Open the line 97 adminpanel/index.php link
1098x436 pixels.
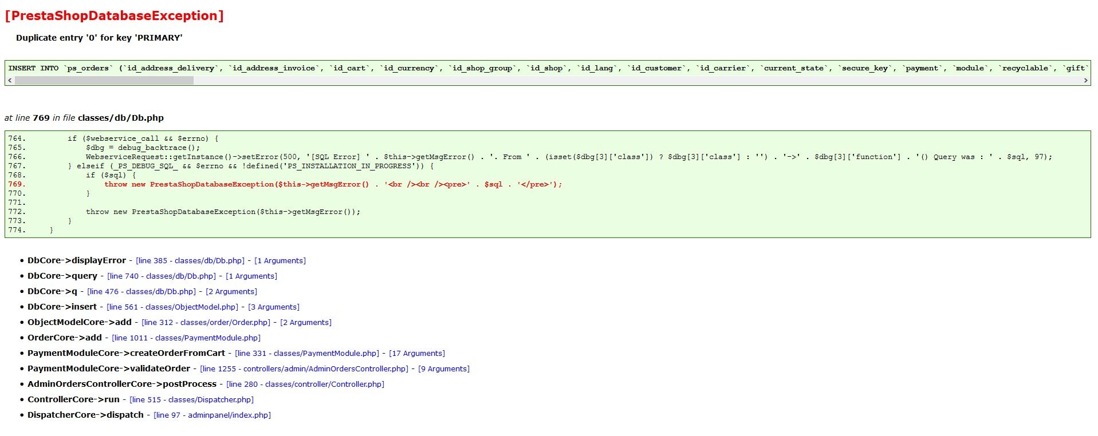(212, 415)
